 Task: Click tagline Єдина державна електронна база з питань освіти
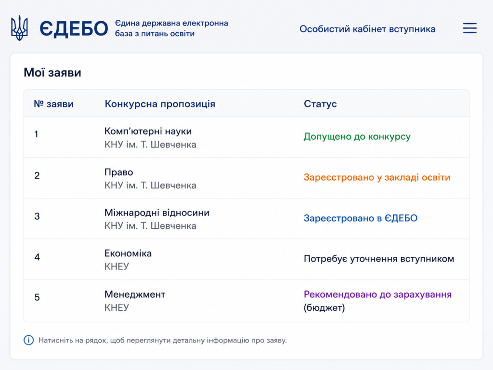coord(171,28)
